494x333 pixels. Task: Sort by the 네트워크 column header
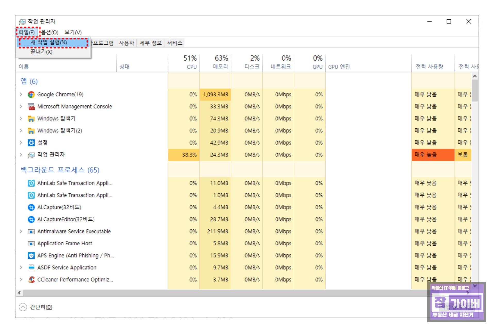[x=278, y=62]
